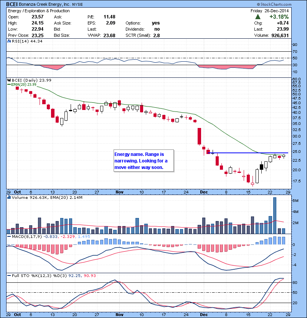Click the Chg value +0.74

[x=282, y=23]
